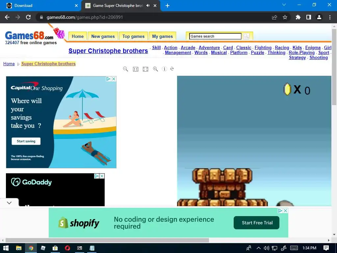Open the notification center icon
Screen dimensions: 337x253
click(326, 248)
